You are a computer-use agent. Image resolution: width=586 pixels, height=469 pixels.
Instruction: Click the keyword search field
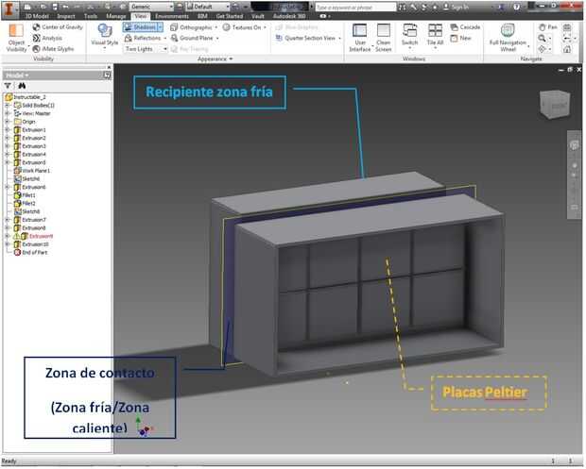[355, 8]
